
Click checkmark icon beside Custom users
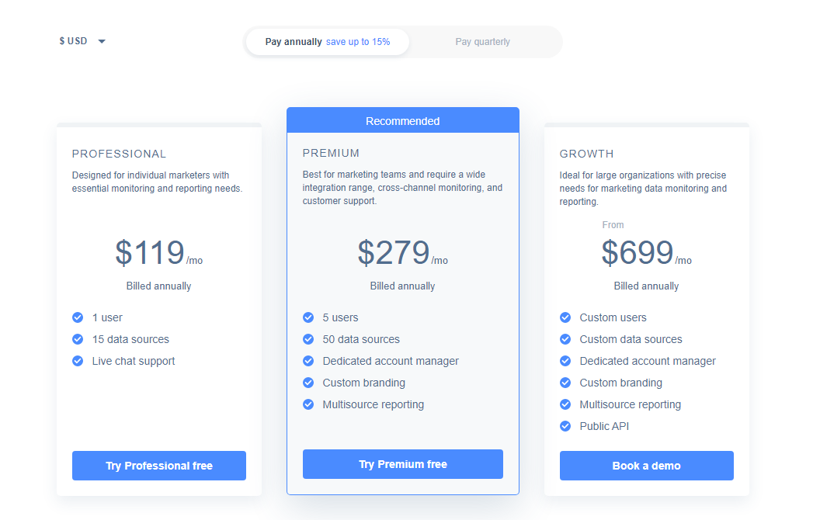[x=565, y=317]
